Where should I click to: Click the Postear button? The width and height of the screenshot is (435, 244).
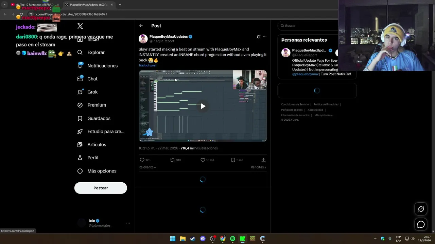point(101,188)
